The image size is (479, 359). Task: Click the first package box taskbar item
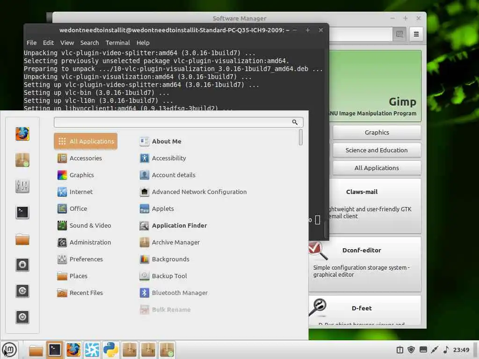click(x=130, y=350)
